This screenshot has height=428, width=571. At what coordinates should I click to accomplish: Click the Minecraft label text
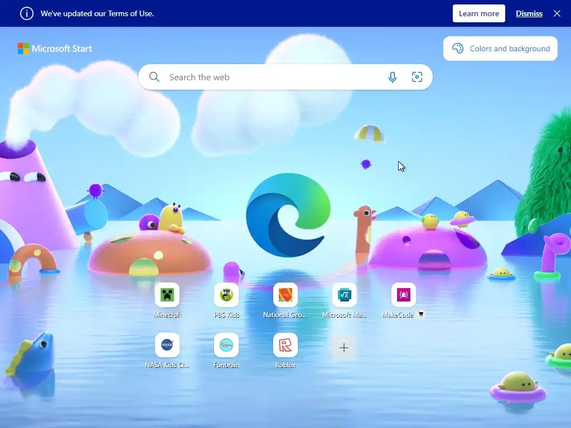167,315
